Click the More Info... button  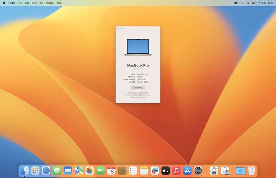(138, 88)
